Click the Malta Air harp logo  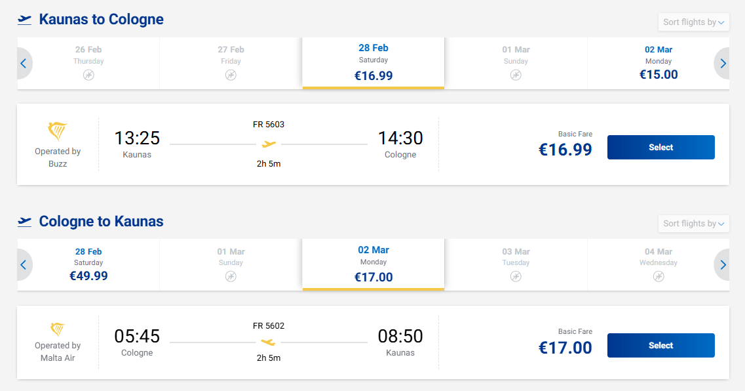point(58,329)
